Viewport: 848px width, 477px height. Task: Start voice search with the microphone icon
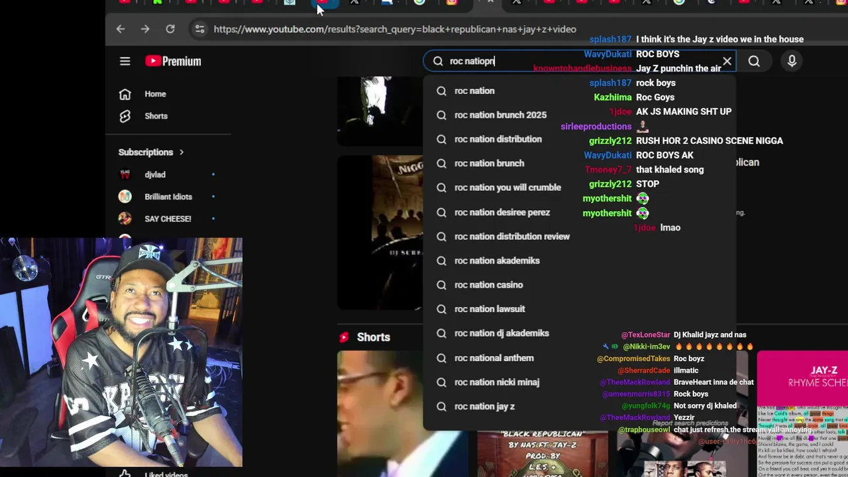coord(792,61)
